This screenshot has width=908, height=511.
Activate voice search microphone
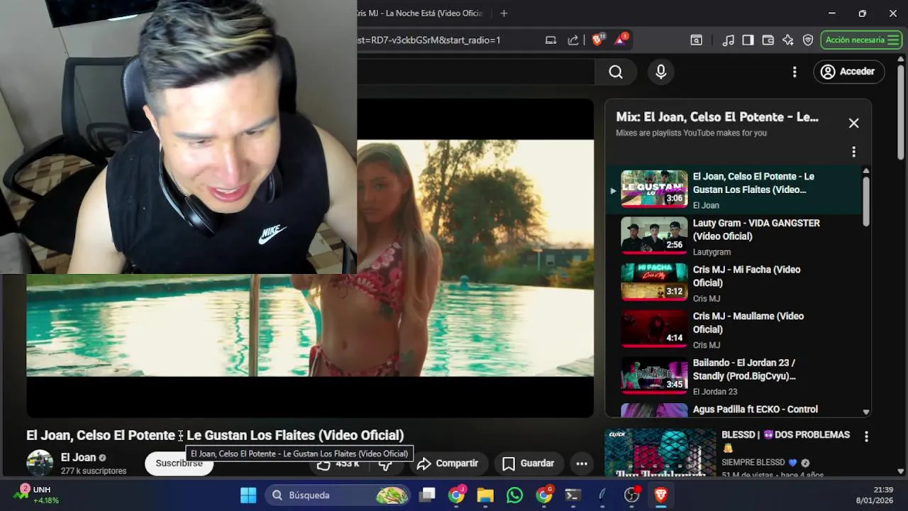point(661,72)
